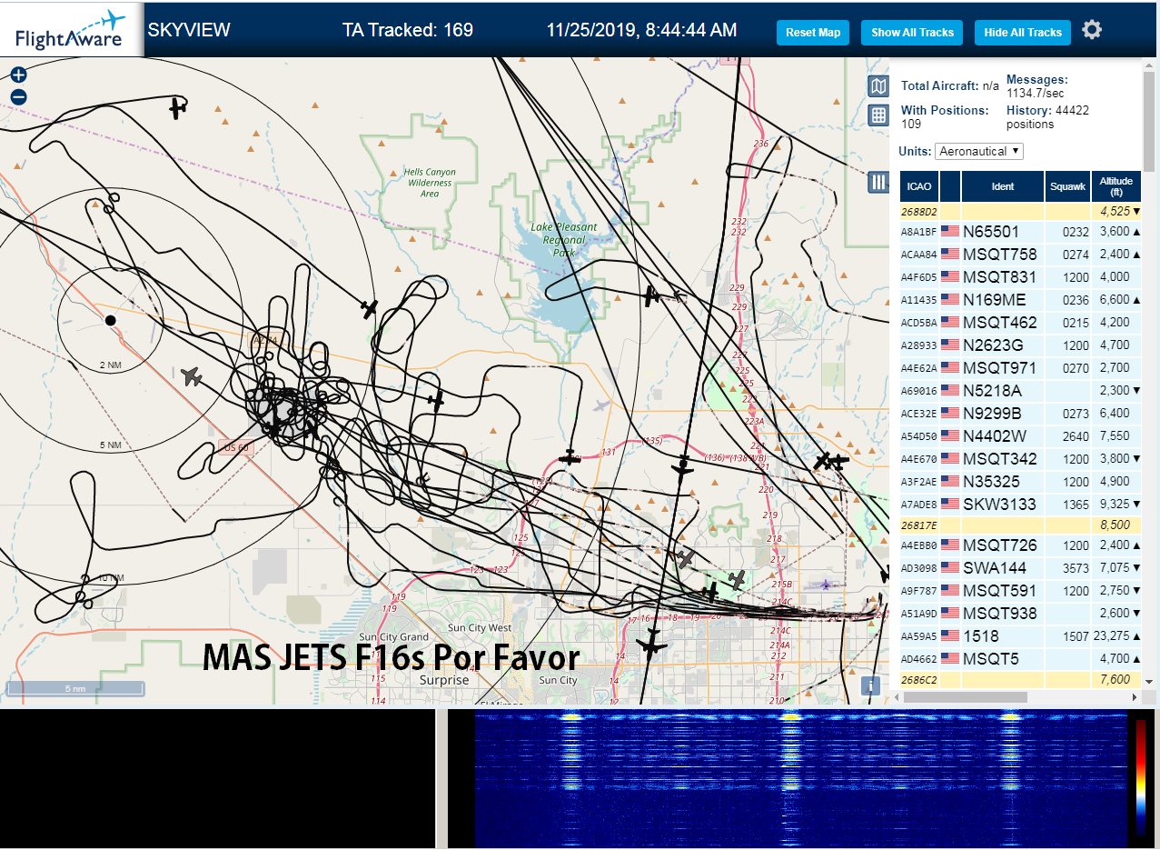
Task: Click the FlightAware logo
Action: click(72, 30)
